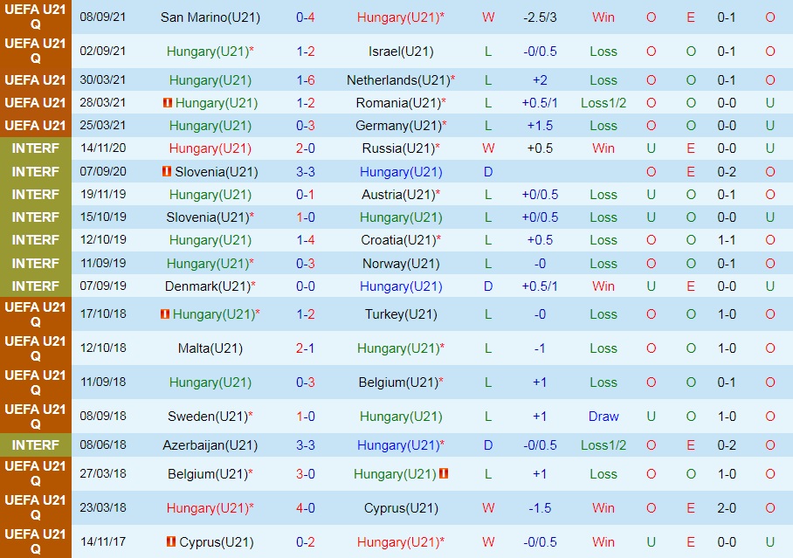The image size is (793, 558).
Task: Click red card icon beside Cyprus(U21) on 14/11/17
Action: pyautogui.click(x=171, y=541)
